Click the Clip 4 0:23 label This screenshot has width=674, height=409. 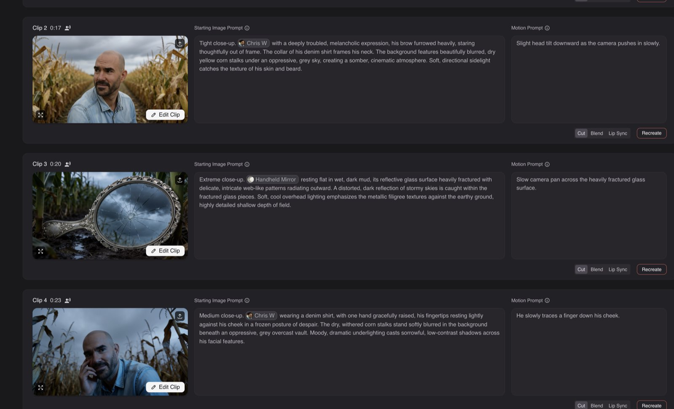tap(47, 300)
